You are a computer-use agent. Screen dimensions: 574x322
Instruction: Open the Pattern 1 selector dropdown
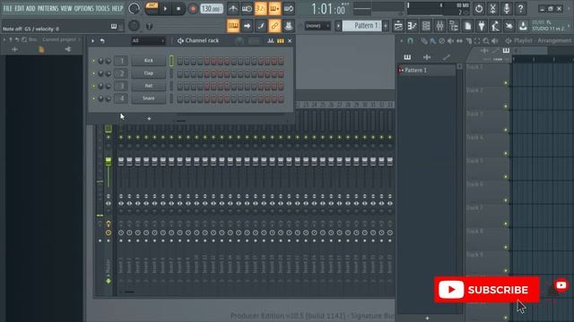(361, 26)
